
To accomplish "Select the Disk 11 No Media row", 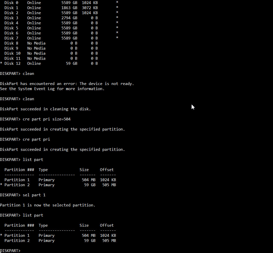I will point(51,58).
